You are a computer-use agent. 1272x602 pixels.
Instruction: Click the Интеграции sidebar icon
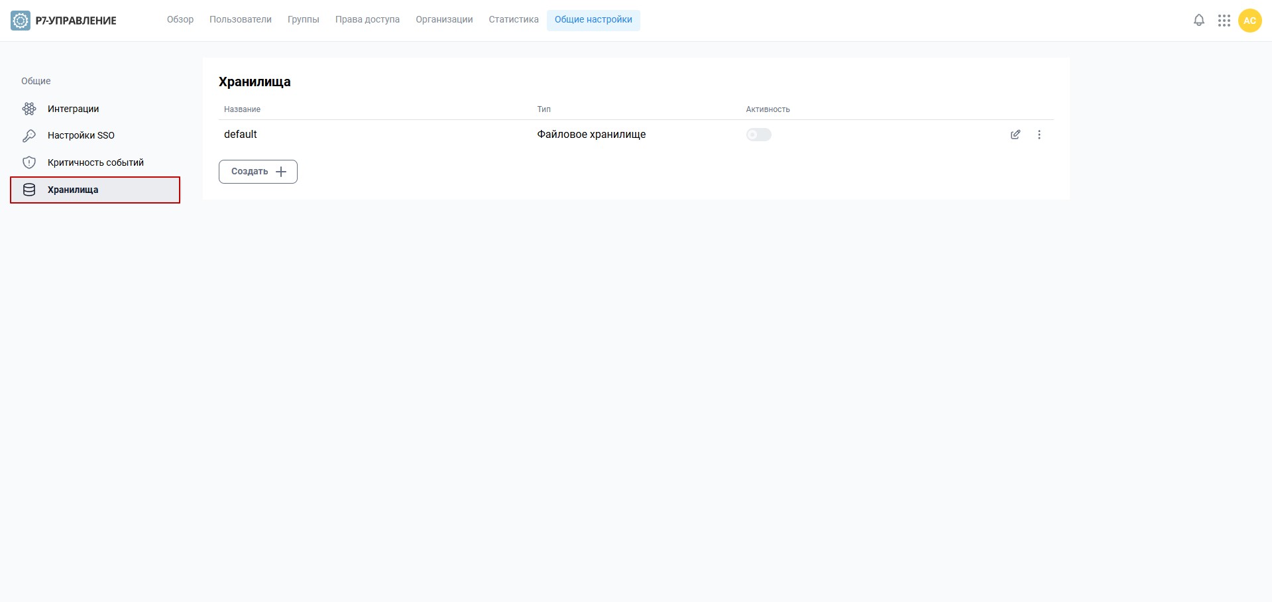(29, 109)
